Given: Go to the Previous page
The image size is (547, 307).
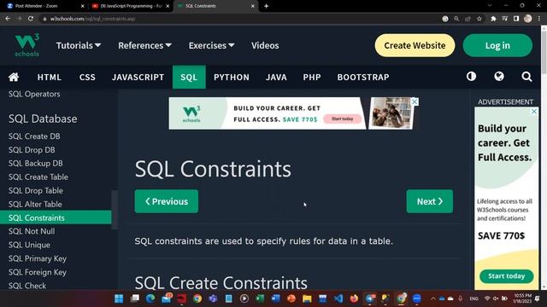Looking at the screenshot, I should pyautogui.click(x=167, y=201).
